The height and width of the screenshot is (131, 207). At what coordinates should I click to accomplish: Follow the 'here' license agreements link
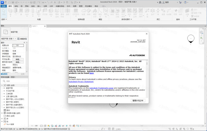pos(92,73)
